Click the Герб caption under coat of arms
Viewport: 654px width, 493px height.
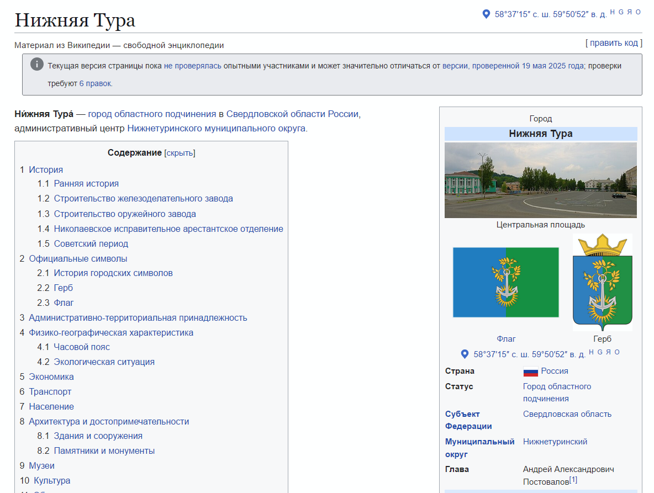(x=602, y=339)
